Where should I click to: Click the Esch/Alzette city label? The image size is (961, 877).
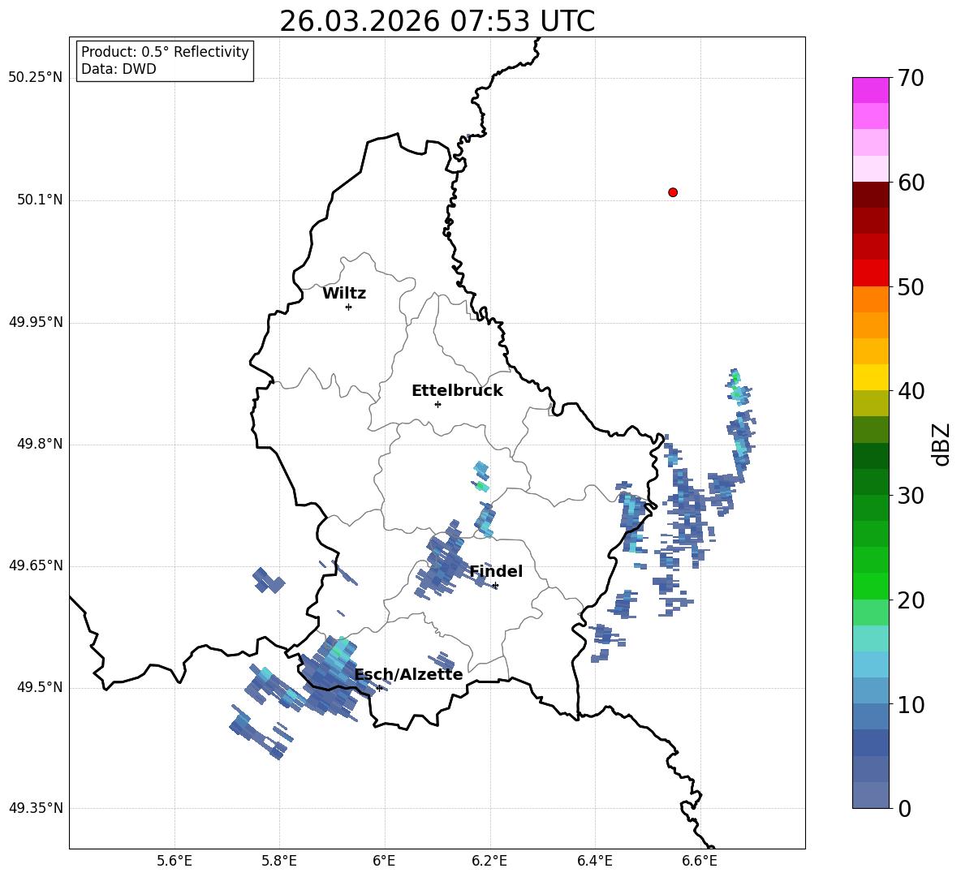click(409, 675)
